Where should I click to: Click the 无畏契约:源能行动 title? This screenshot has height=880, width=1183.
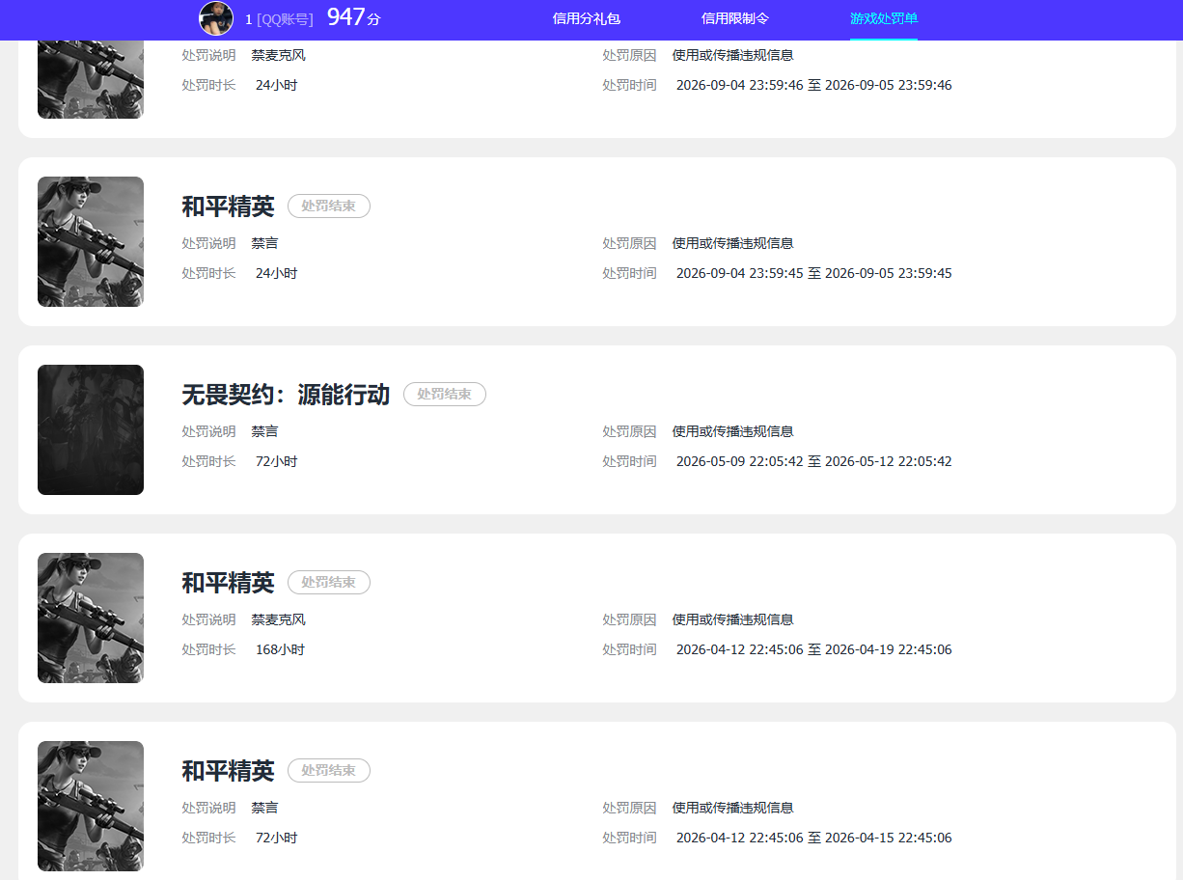pos(286,394)
